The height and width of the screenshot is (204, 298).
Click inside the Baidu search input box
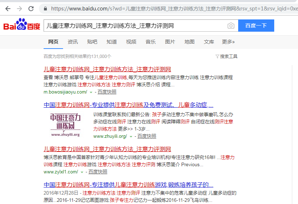(133, 26)
